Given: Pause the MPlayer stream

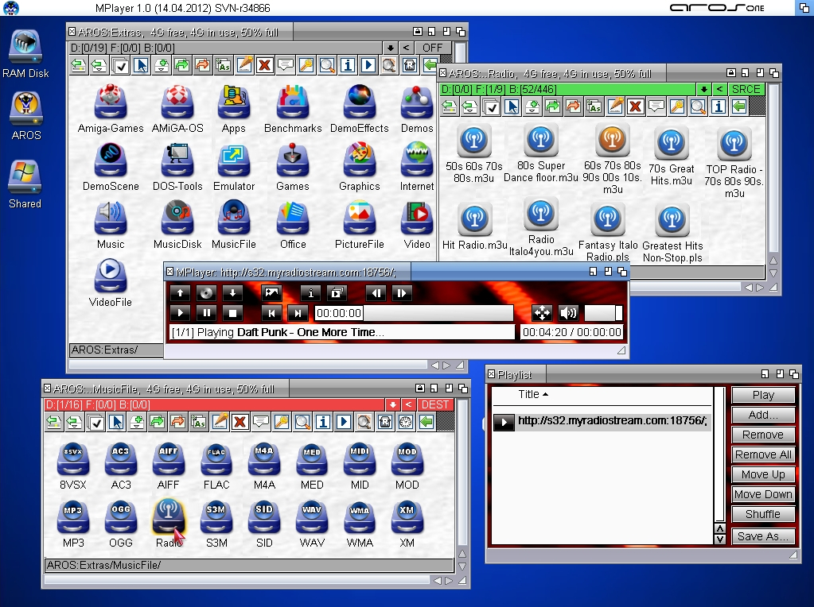Looking at the screenshot, I should coord(206,313).
